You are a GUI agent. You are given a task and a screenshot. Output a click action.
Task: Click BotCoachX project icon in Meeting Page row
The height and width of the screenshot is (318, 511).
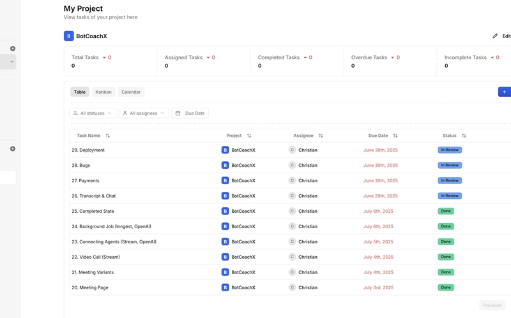coord(225,287)
